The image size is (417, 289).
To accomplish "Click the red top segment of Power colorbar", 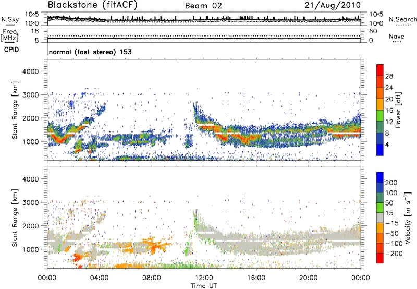I will (380, 70).
